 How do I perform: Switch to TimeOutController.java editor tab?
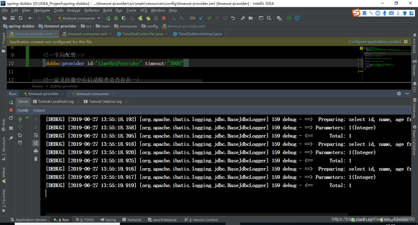pos(143,34)
